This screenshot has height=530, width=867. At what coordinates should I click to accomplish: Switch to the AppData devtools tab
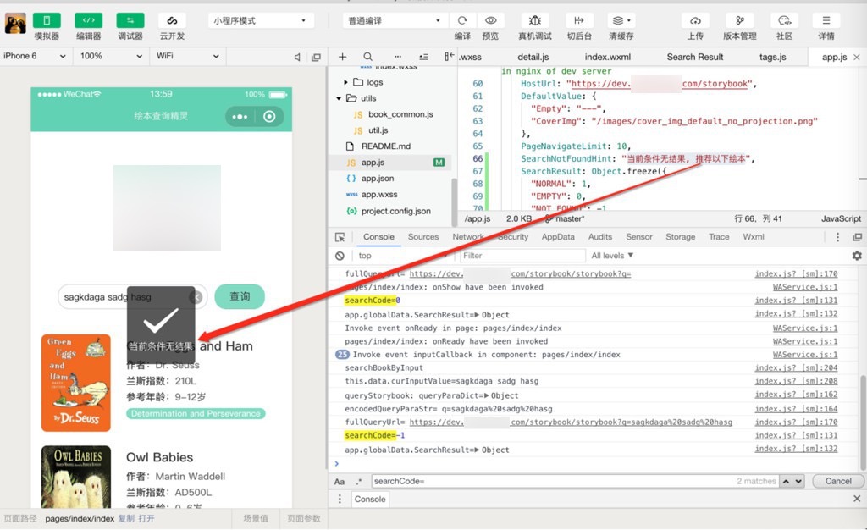558,237
